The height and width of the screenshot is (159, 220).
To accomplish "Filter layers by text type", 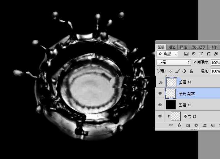I will click(201, 54).
